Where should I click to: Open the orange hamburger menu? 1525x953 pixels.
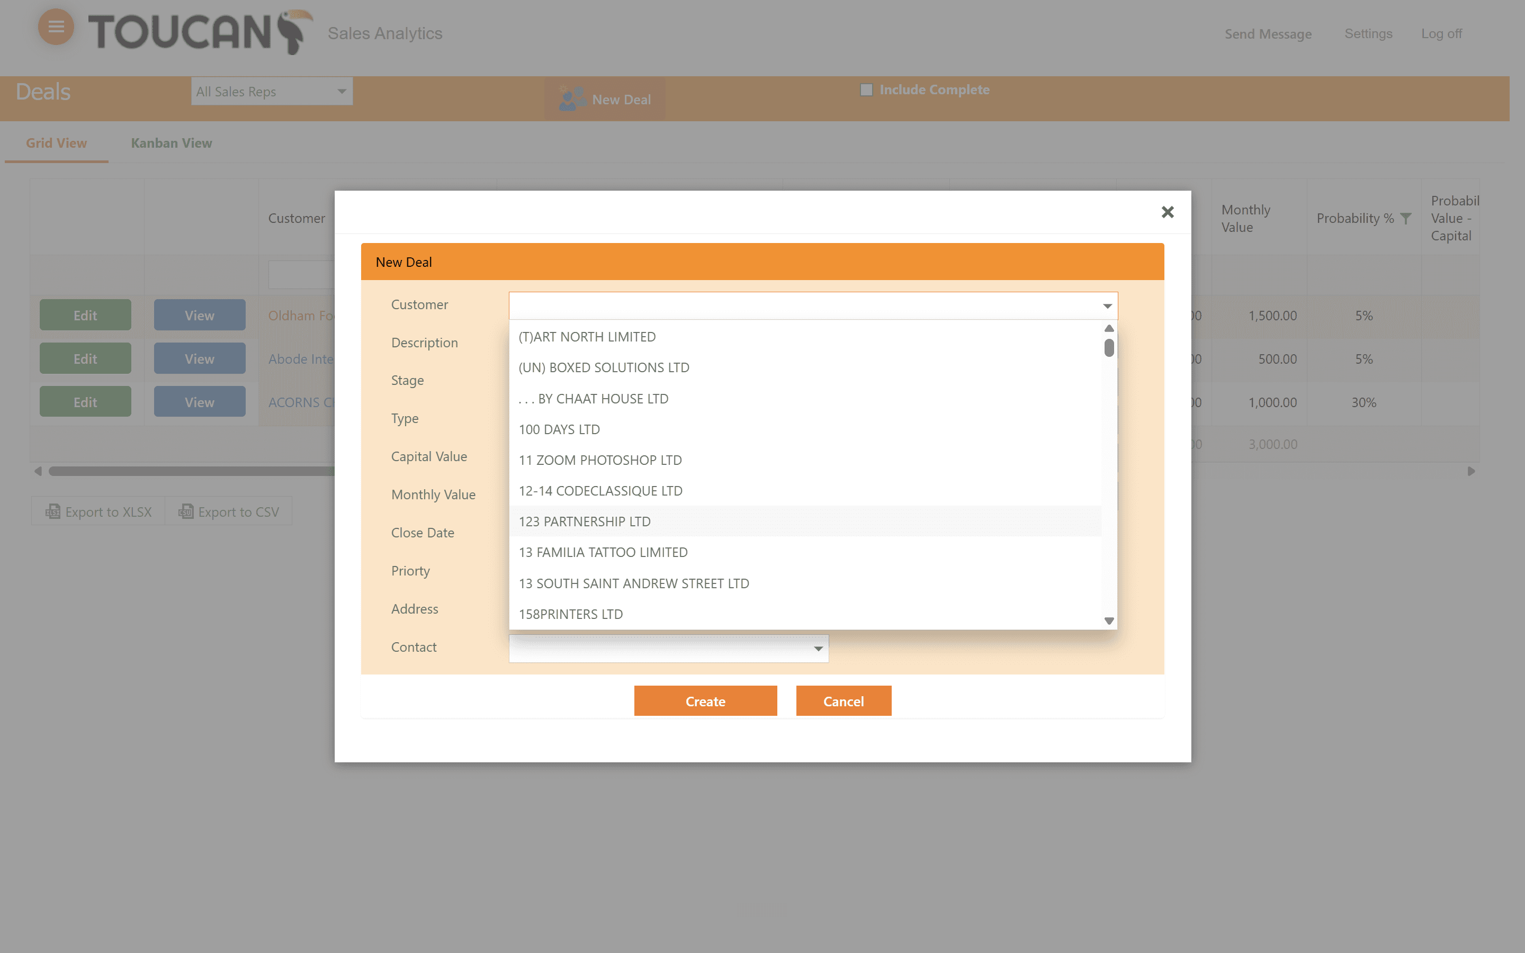coord(56,27)
